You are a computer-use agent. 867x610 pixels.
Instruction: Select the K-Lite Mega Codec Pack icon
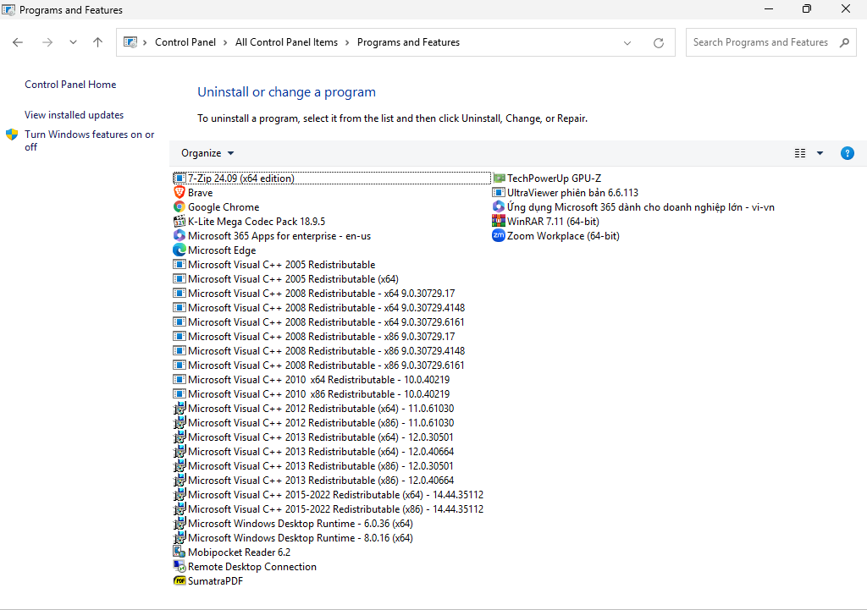(179, 222)
